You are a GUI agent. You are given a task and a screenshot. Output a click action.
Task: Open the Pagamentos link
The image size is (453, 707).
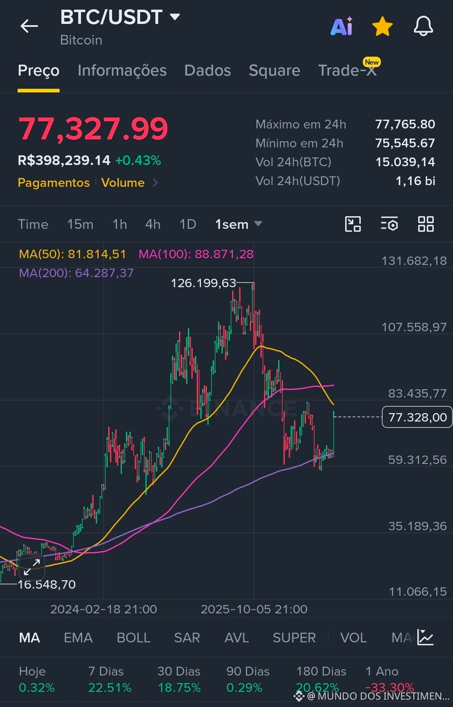click(54, 183)
